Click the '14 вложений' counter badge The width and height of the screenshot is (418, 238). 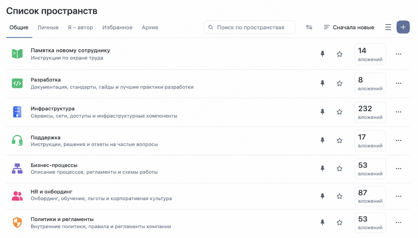[370, 54]
